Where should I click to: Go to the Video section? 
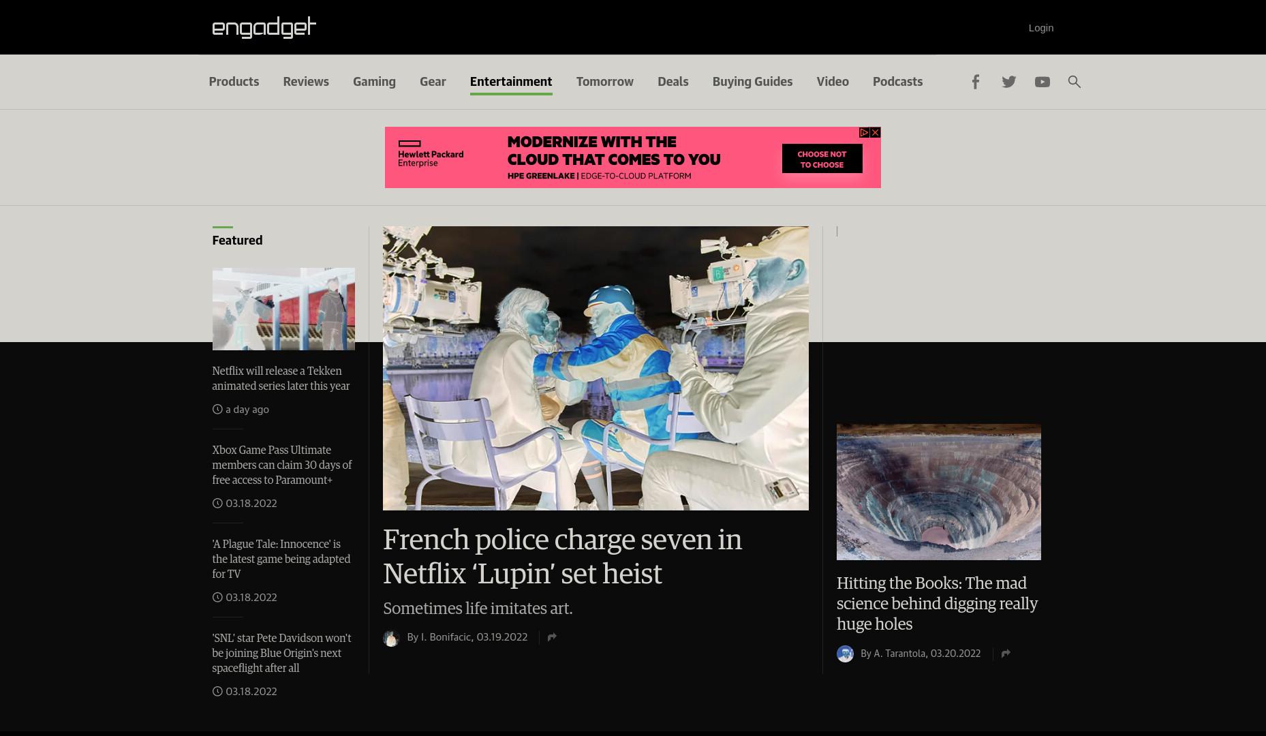click(x=833, y=82)
